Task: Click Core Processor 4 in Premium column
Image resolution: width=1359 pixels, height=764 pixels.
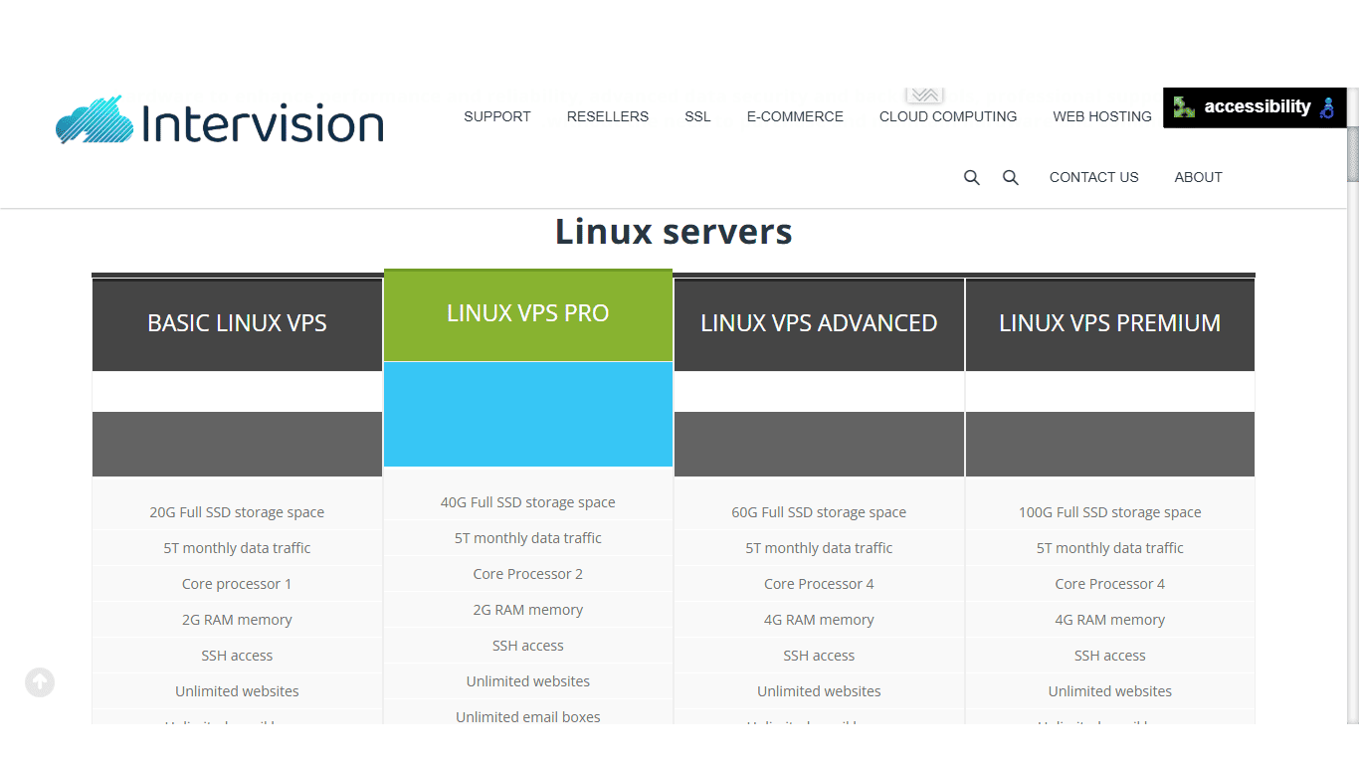Action: (1110, 584)
